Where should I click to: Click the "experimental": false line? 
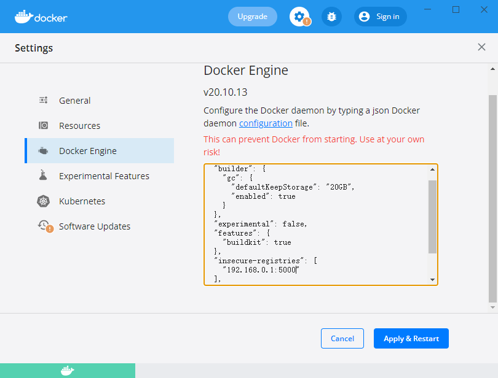(261, 224)
